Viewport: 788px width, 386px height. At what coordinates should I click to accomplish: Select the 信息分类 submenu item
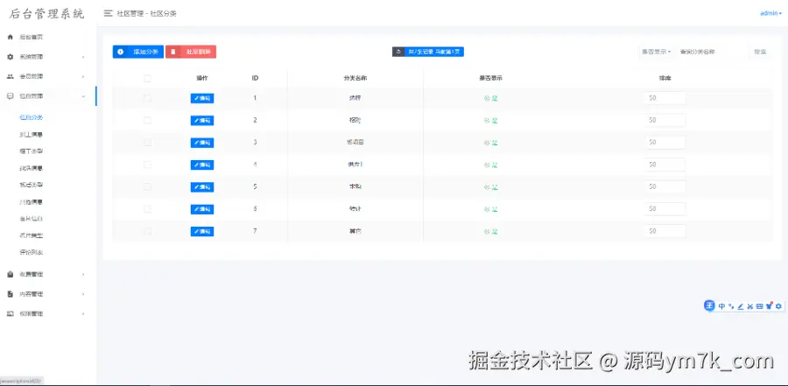click(32, 117)
